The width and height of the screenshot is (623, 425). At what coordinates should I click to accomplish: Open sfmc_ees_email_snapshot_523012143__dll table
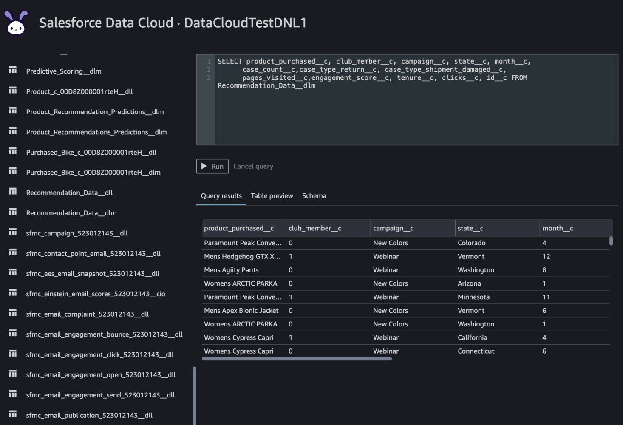[x=93, y=274]
